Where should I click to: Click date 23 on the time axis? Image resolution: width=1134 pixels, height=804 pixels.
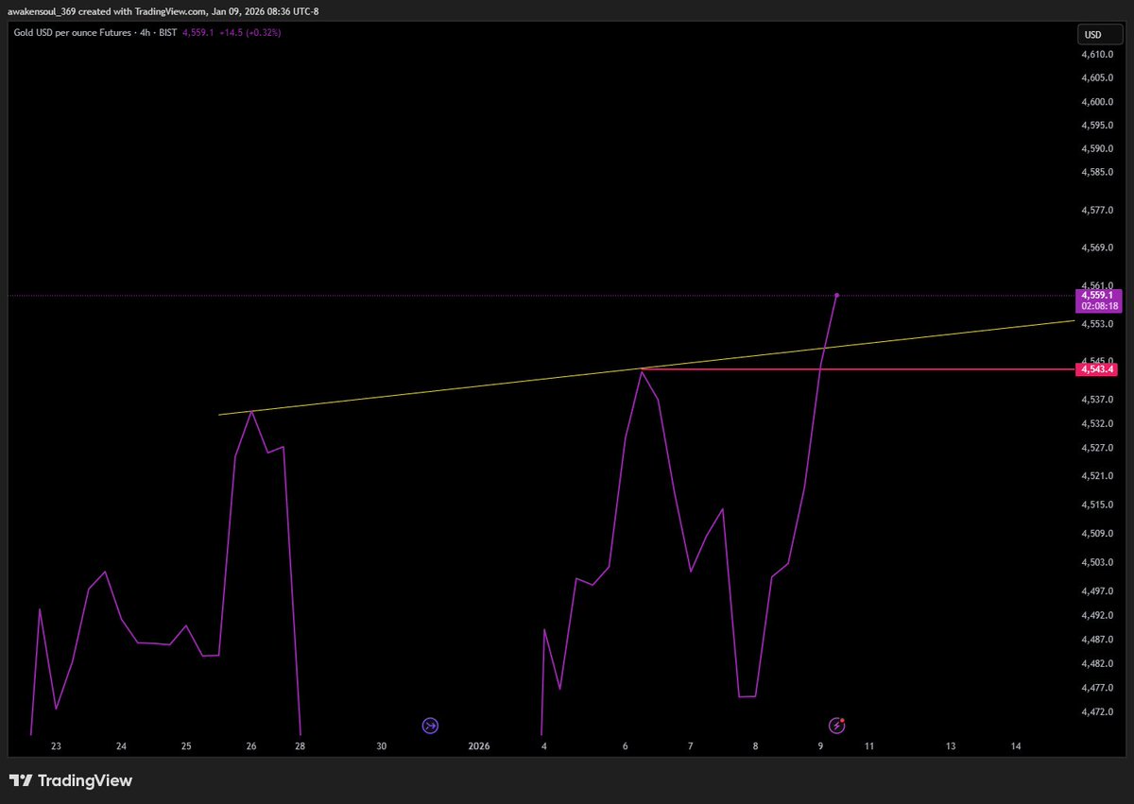(56, 746)
